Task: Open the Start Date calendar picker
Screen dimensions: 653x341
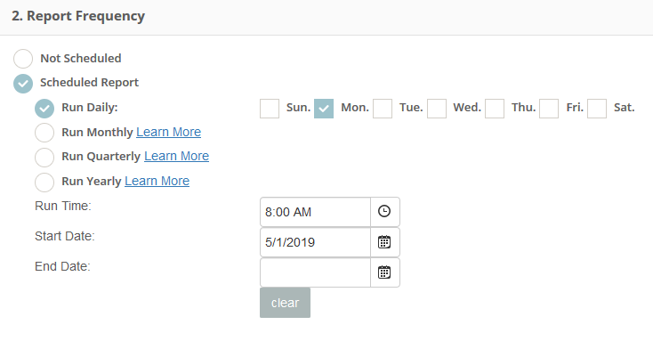Action: point(384,242)
